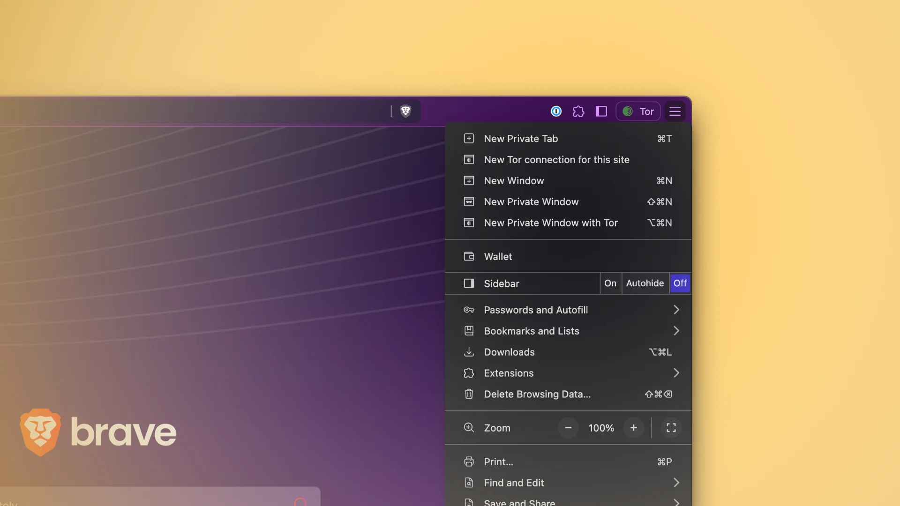This screenshot has height=506, width=900.
Task: Click the trash icon for Delete Browsing Data
Action: click(469, 394)
